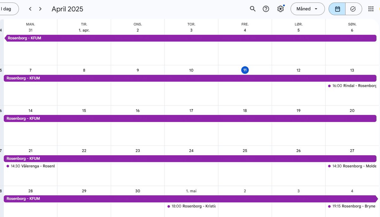
Task: Open the 16:00 Rindal - Rosenborg event
Action: pyautogui.click(x=352, y=86)
